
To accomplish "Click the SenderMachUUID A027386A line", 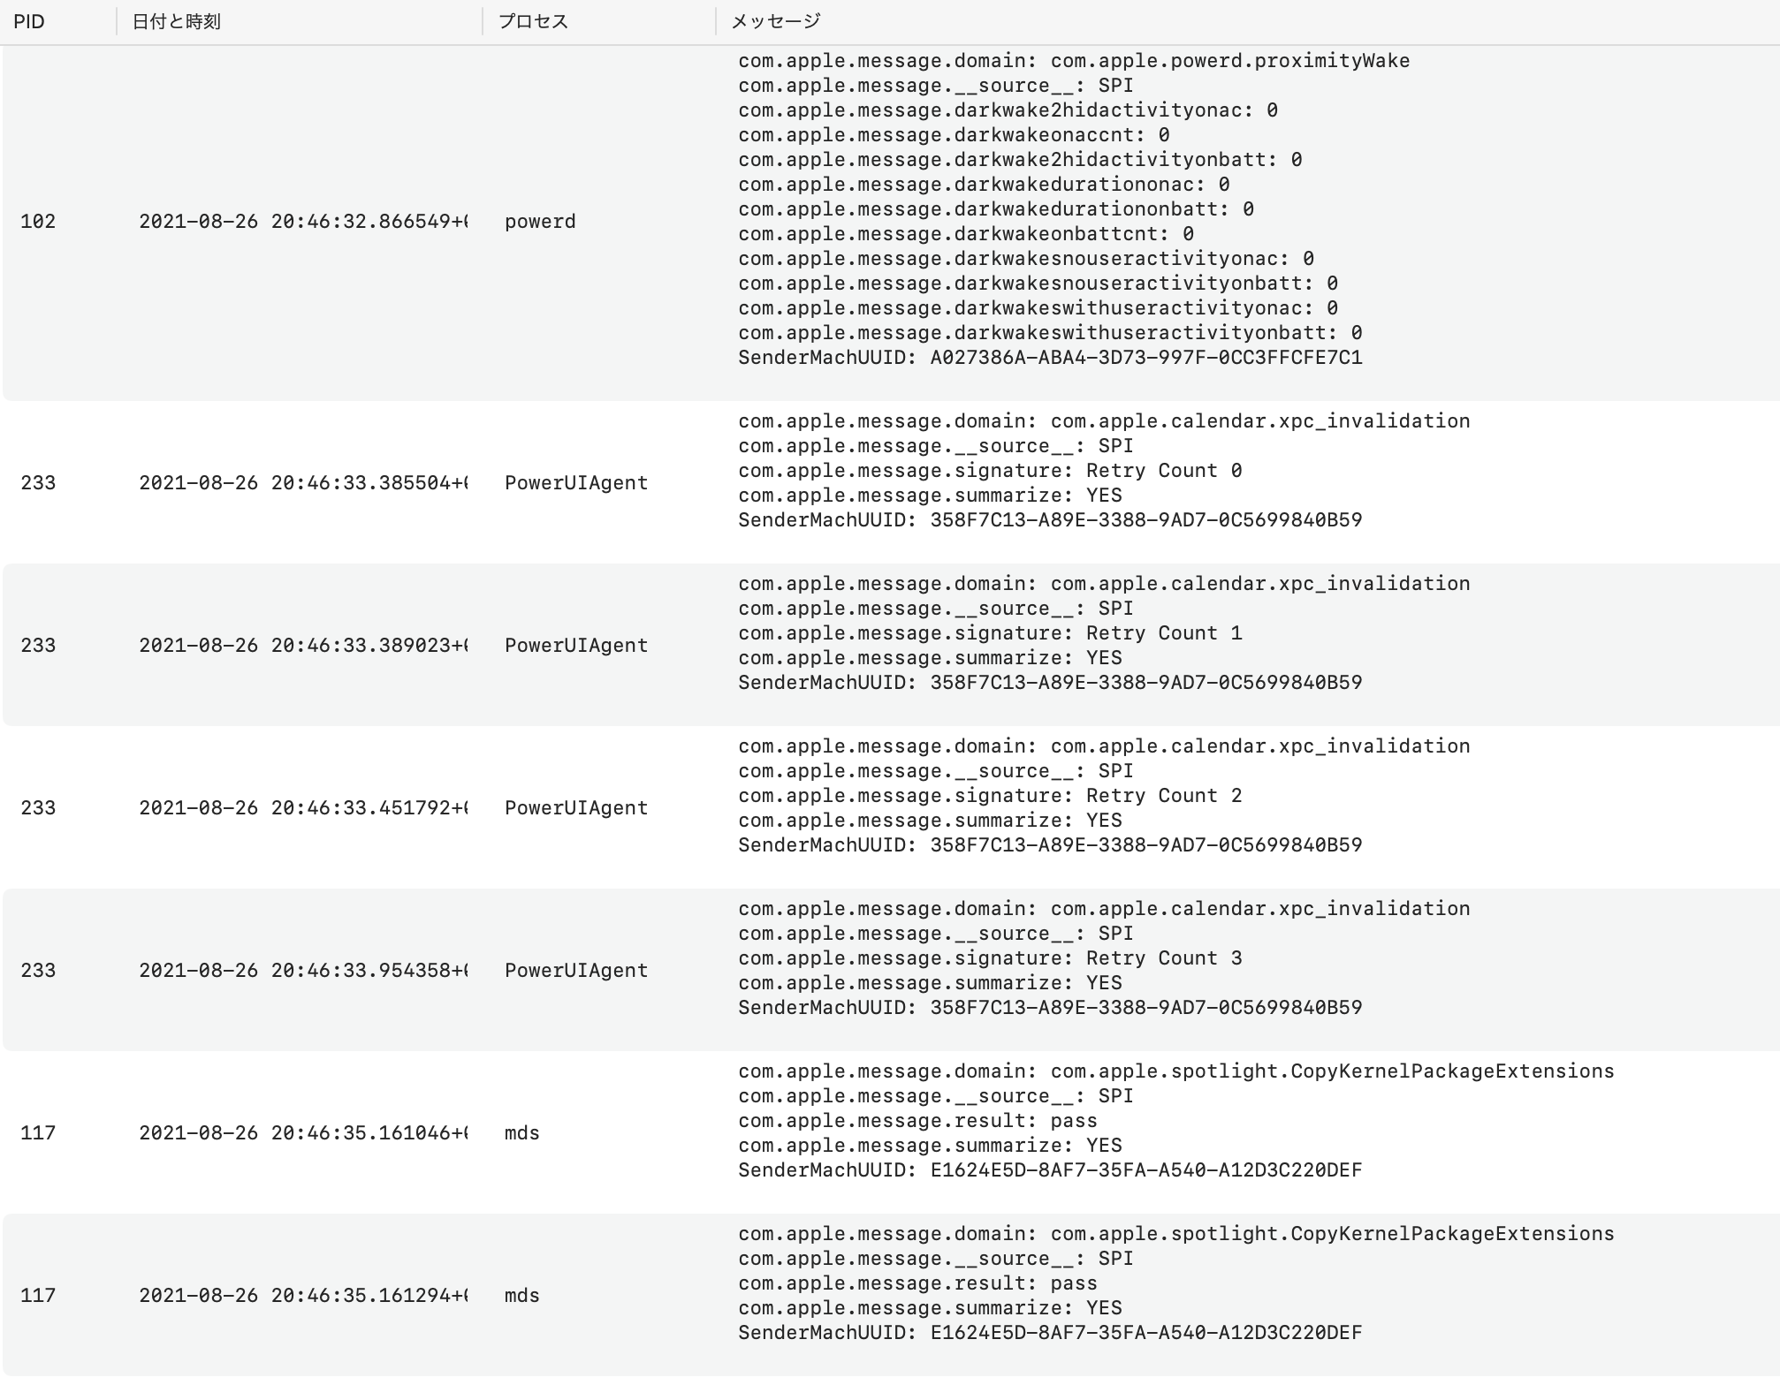I will (1050, 358).
